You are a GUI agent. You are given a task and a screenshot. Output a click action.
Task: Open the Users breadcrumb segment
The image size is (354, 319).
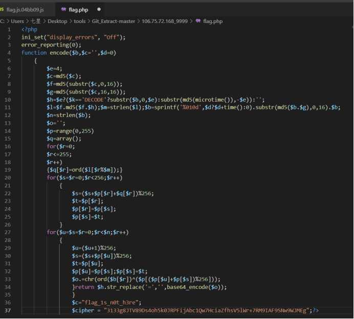pos(17,21)
